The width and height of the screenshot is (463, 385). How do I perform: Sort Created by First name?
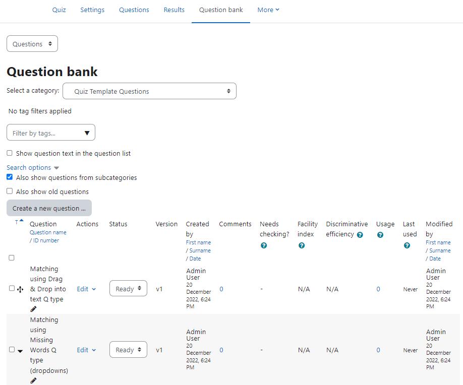tap(198, 242)
